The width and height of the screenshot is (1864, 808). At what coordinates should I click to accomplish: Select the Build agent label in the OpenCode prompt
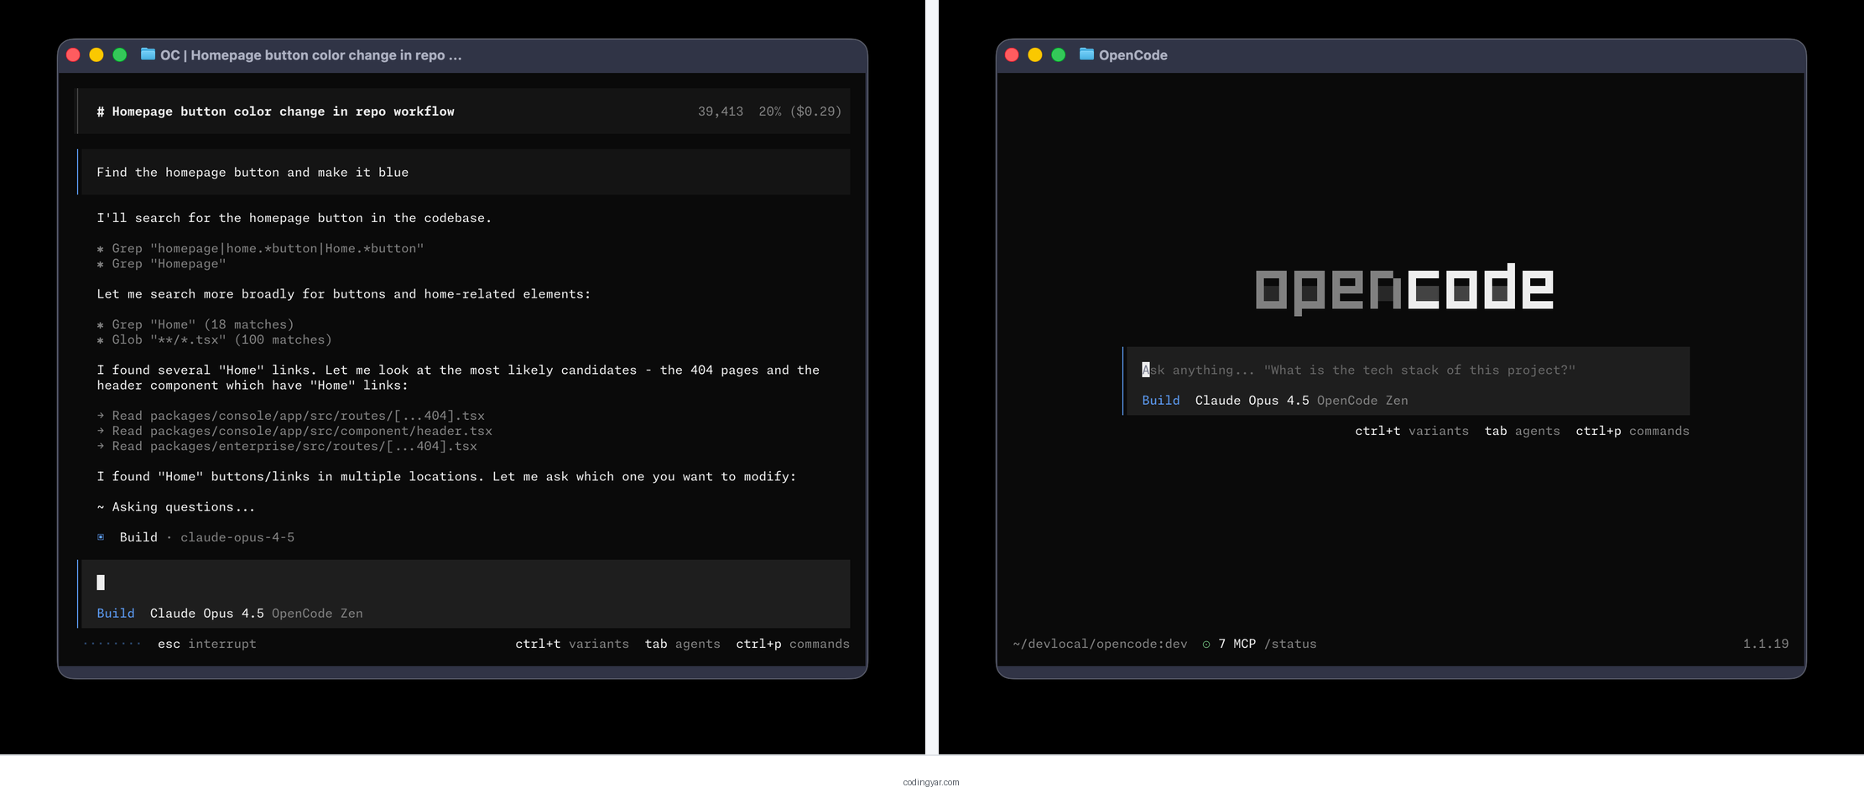1160,401
